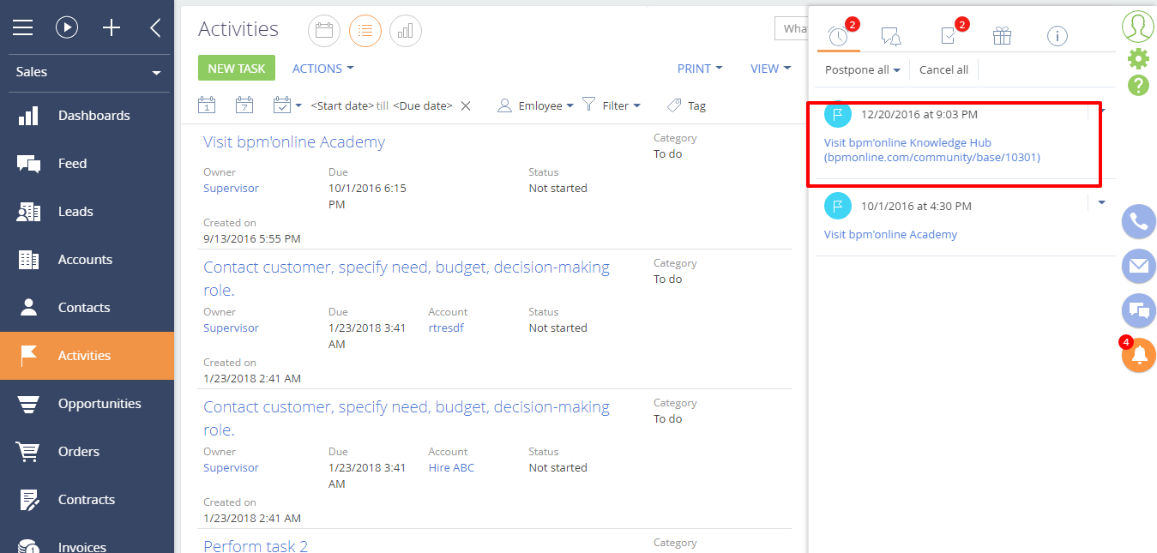This screenshot has height=553, width=1157.
Task: Cancel all reminders
Action: 943,69
